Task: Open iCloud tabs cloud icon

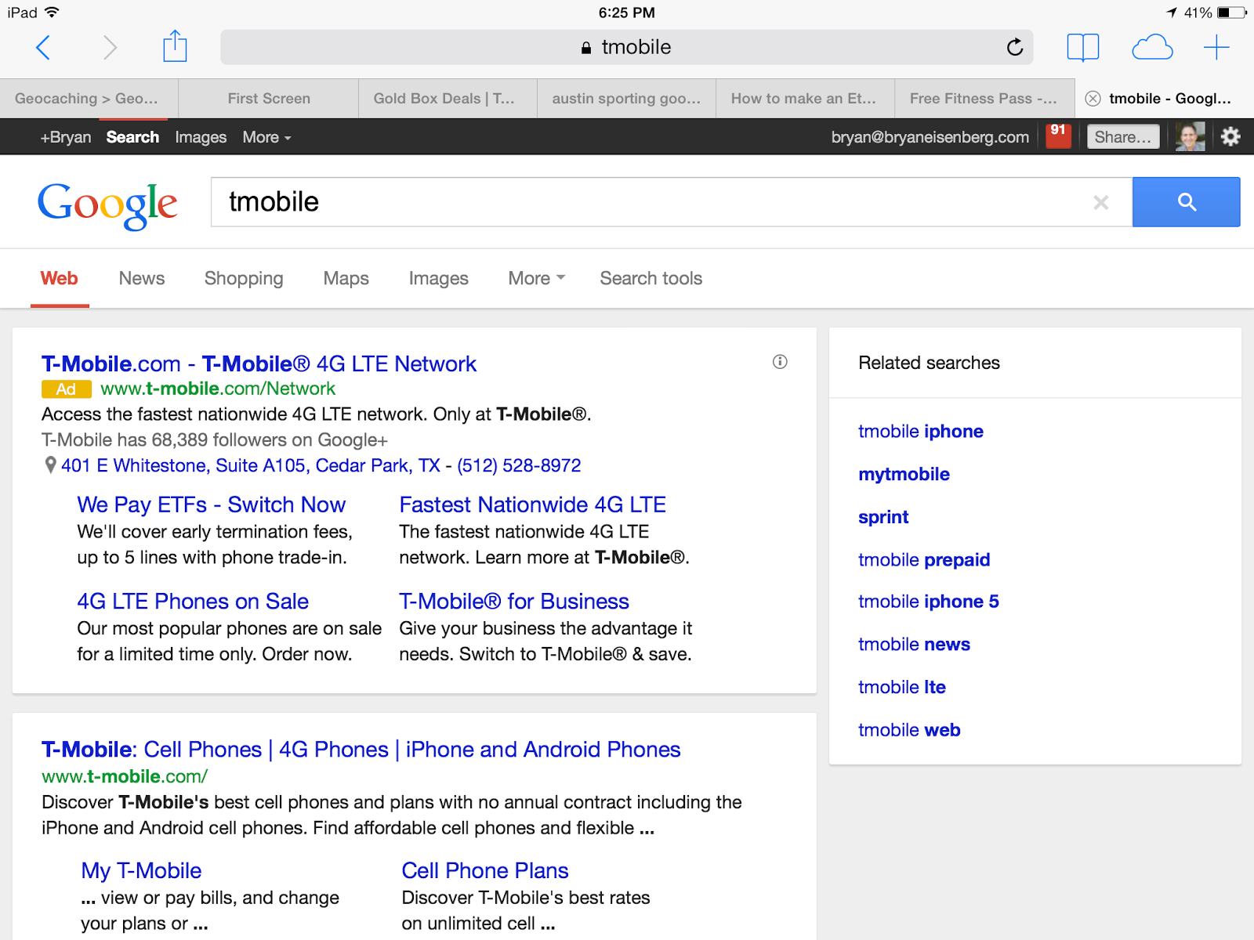Action: (x=1152, y=48)
